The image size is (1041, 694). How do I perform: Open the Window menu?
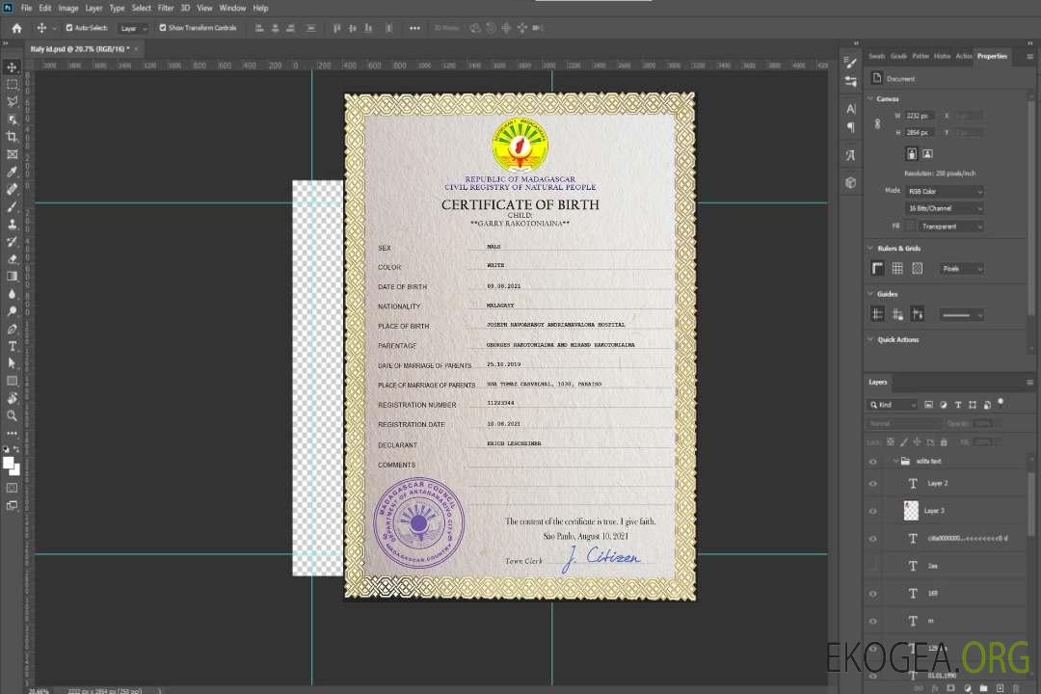click(x=232, y=8)
